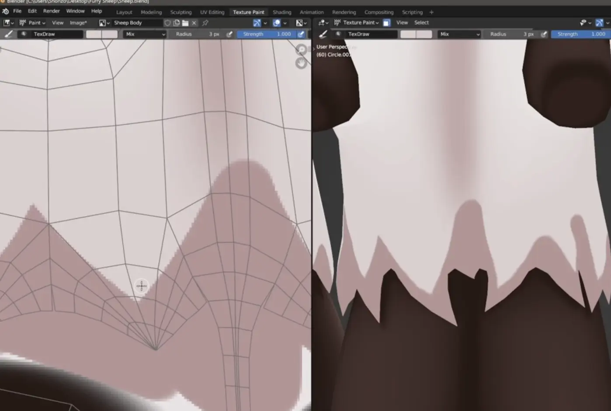Create a new image copy of Sheep Body

pos(177,23)
